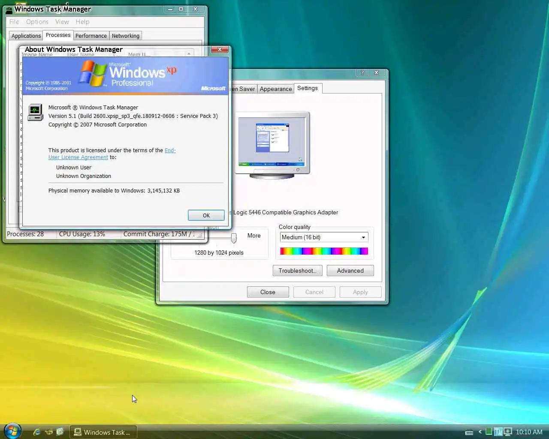Click the help question mark button in Display Properties
Image resolution: width=549 pixels, height=439 pixels.
pyautogui.click(x=362, y=72)
